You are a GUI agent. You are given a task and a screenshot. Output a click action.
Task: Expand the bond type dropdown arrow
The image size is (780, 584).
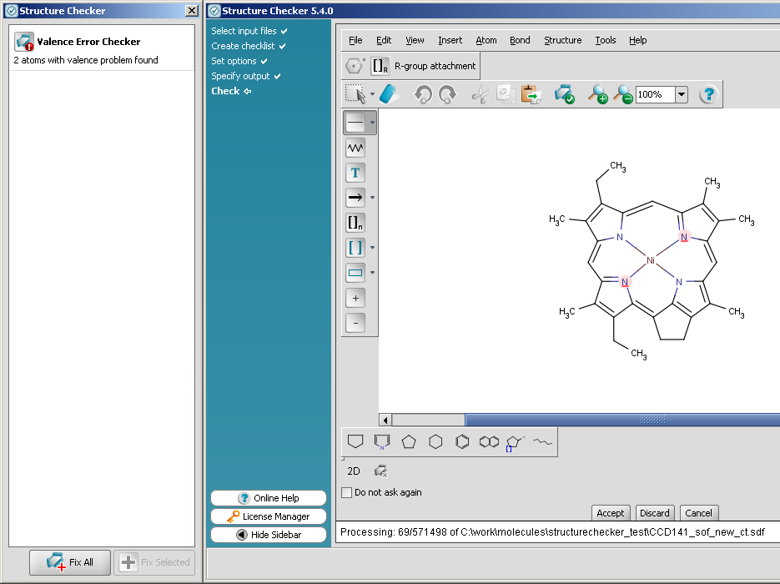(372, 123)
